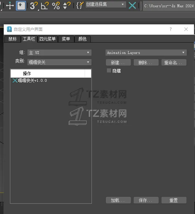Open the 组 dropdown showing 主 UI
The width and height of the screenshot is (195, 214).
click(59, 53)
